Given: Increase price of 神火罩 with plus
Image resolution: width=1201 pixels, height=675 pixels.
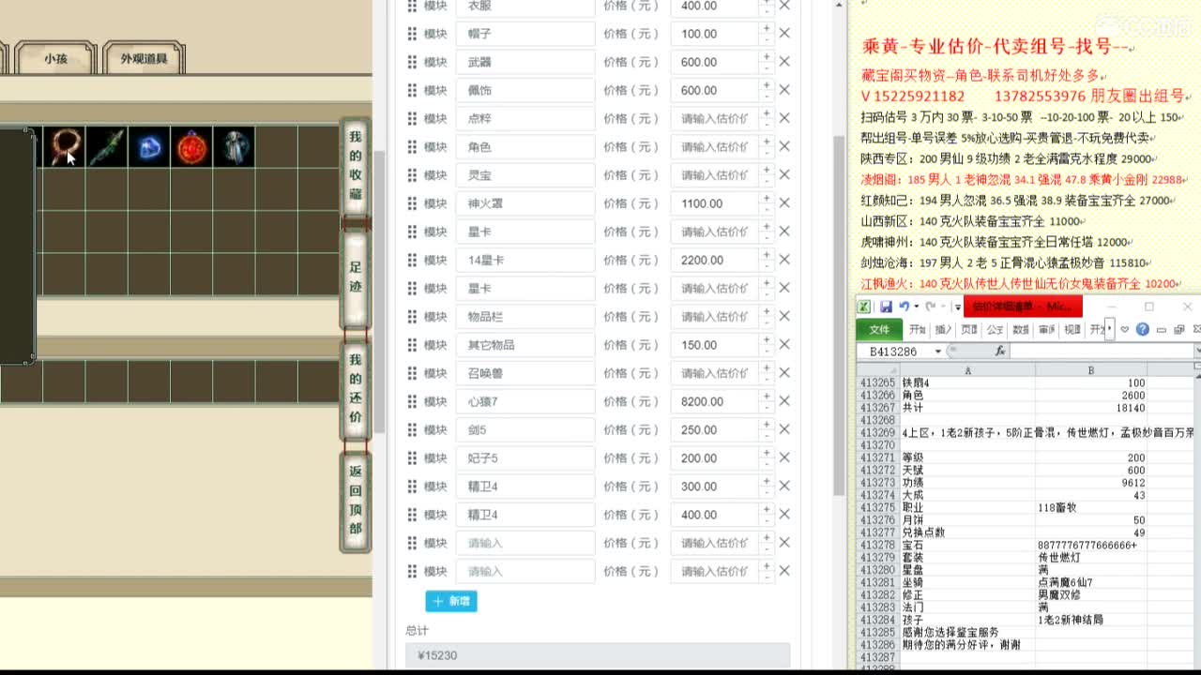Looking at the screenshot, I should coord(767,198).
